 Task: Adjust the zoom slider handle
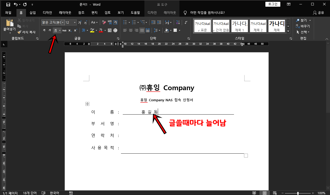(x=298, y=193)
